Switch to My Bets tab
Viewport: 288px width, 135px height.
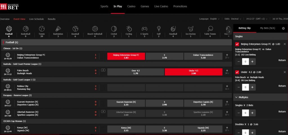[268, 28]
